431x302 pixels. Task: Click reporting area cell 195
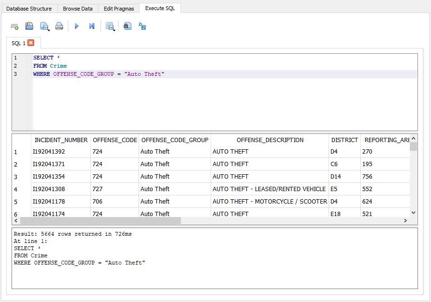point(385,164)
